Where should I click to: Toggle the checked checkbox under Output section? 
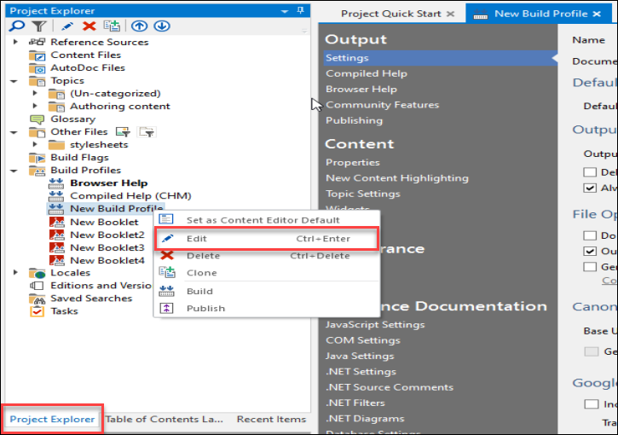[590, 188]
